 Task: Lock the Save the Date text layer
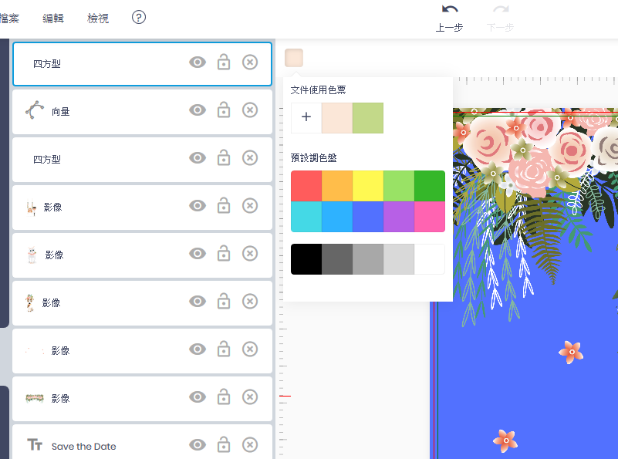[x=224, y=444]
